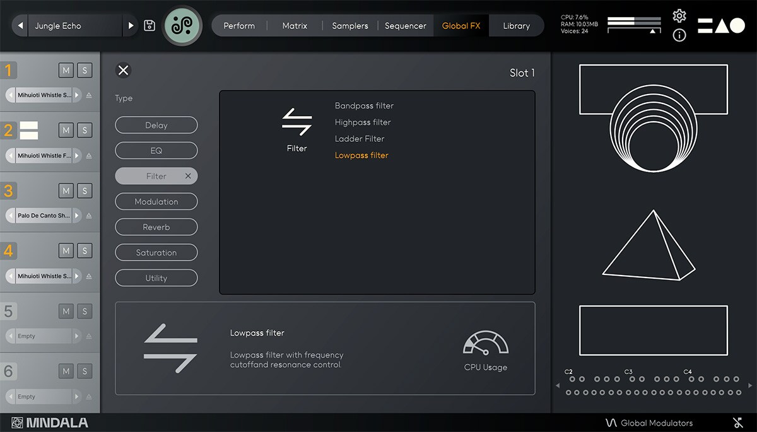757x432 pixels.
Task: Select the Reverb effect type
Action: coord(156,227)
